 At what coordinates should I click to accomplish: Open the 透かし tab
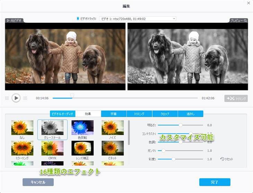pyautogui.click(x=190, y=114)
